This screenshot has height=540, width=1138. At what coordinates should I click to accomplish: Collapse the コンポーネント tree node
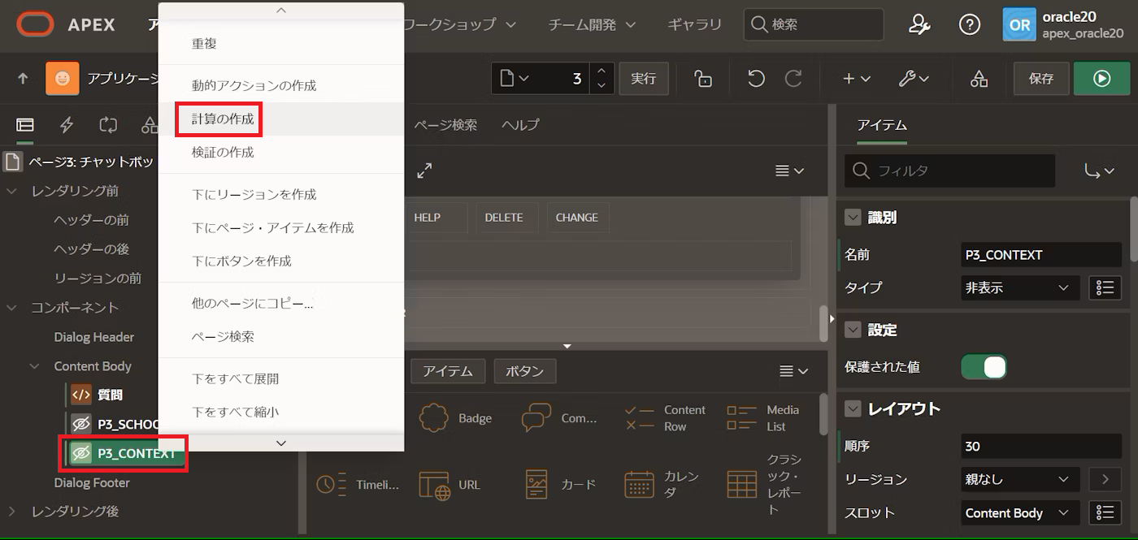[12, 308]
